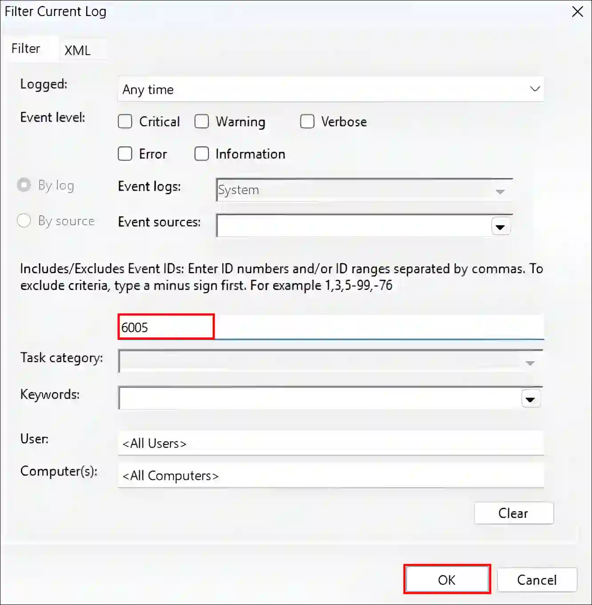
Task: Open the Keywords dropdown
Action: [530, 399]
